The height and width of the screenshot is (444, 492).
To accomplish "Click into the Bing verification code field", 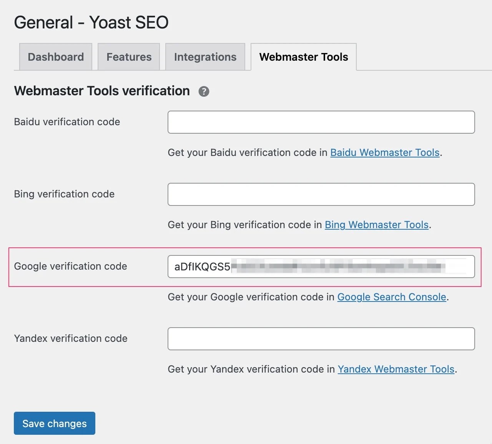I will [321, 194].
